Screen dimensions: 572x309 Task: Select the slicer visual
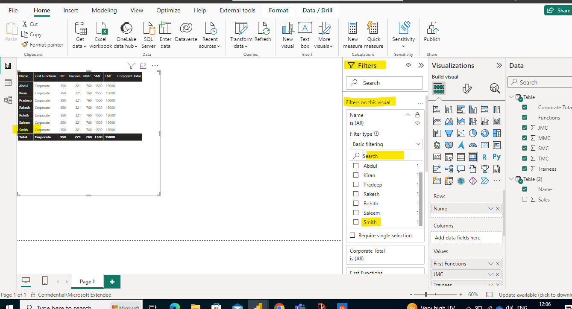click(x=449, y=157)
